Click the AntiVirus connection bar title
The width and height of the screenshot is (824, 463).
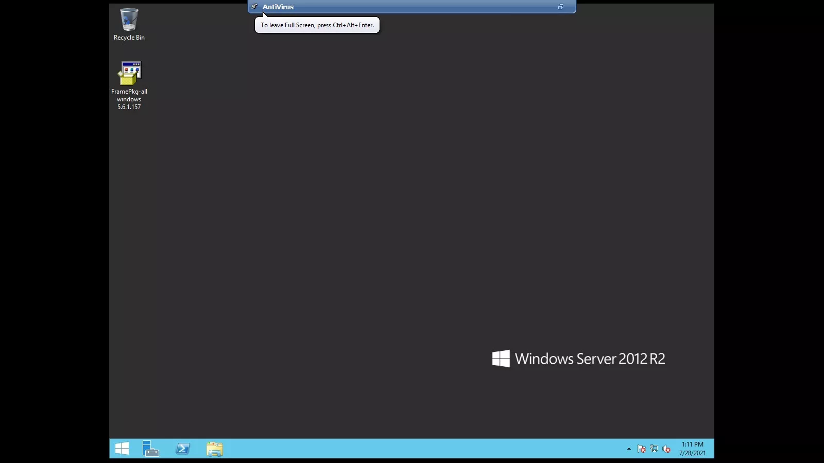tap(278, 7)
